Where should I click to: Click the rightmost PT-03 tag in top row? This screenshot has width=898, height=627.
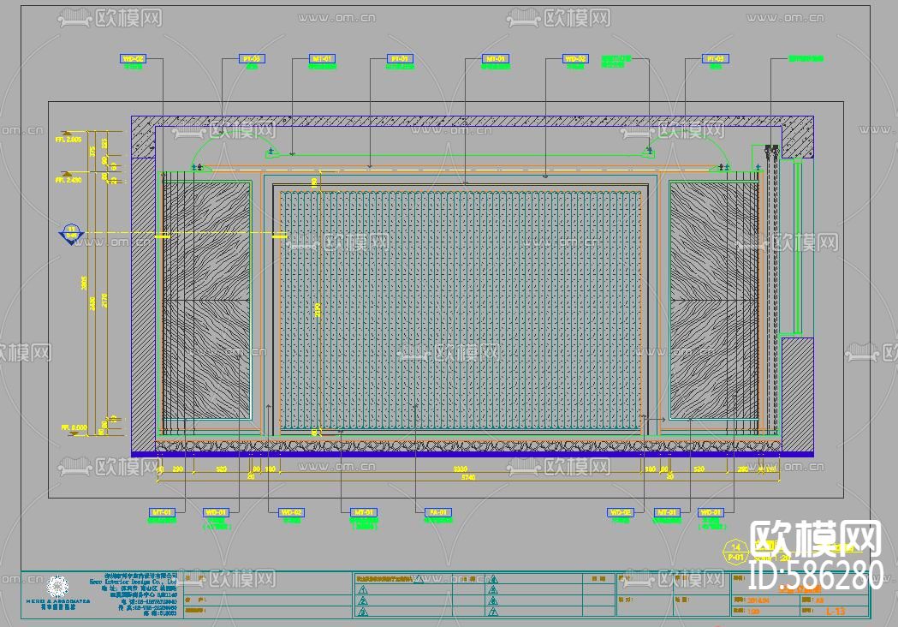[x=715, y=58]
